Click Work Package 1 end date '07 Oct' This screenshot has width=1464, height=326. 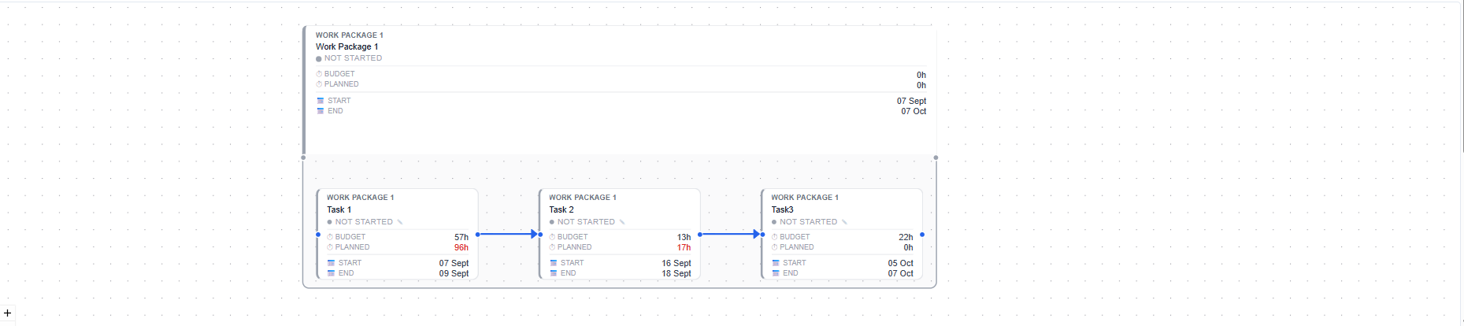point(914,111)
